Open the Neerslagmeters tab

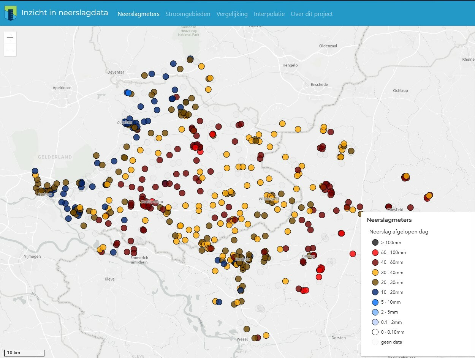coord(138,14)
